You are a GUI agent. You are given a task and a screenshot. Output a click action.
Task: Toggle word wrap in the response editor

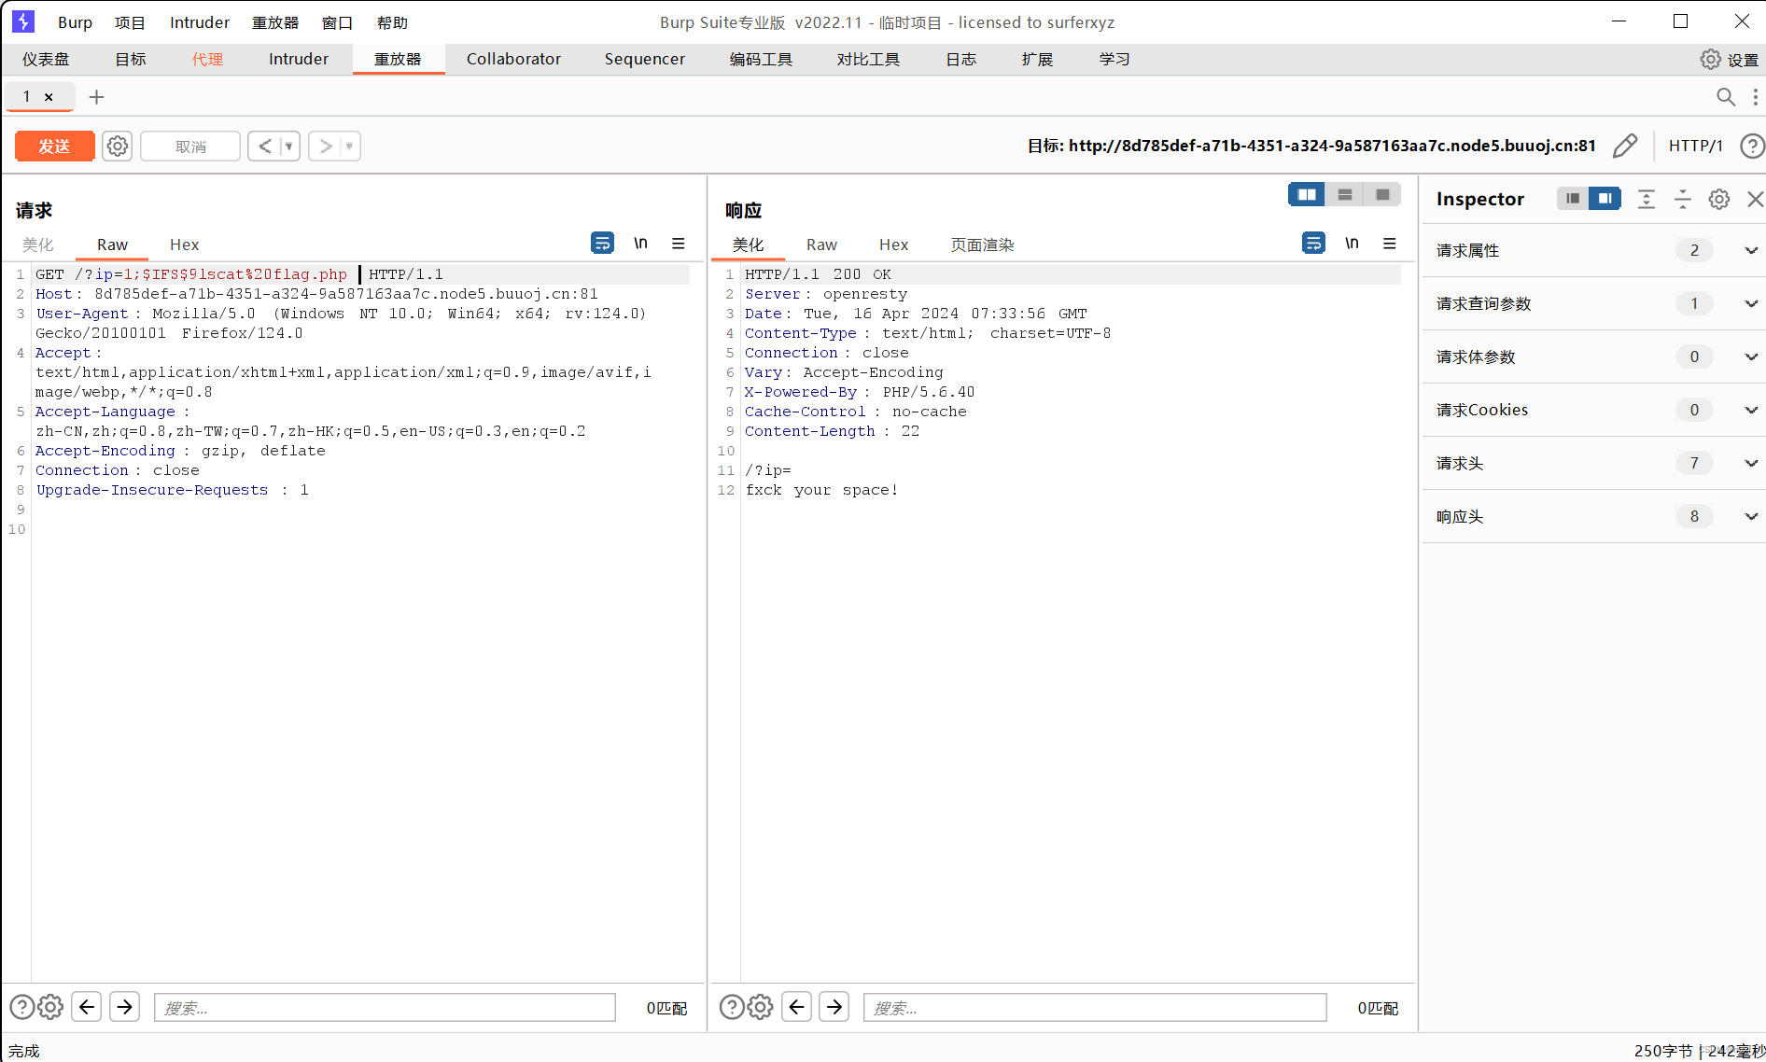(x=1313, y=243)
